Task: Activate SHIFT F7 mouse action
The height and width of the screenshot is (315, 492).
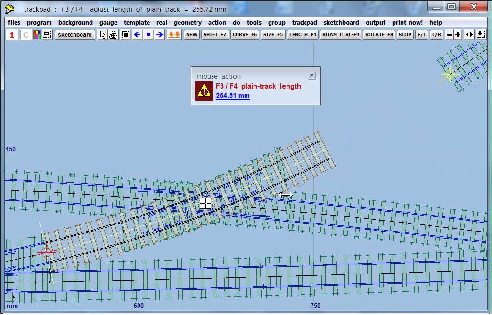Action: [214, 34]
